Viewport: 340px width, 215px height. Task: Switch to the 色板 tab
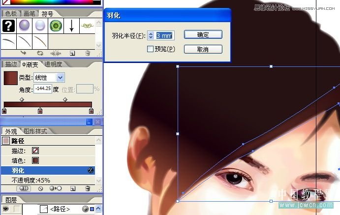tap(11, 14)
